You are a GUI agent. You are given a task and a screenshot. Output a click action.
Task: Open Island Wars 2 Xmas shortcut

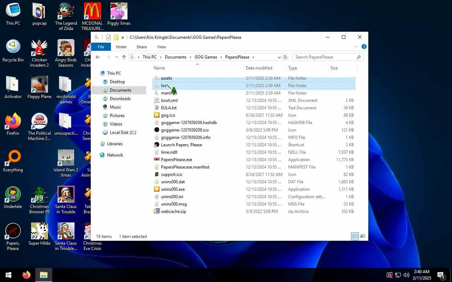pos(66,164)
